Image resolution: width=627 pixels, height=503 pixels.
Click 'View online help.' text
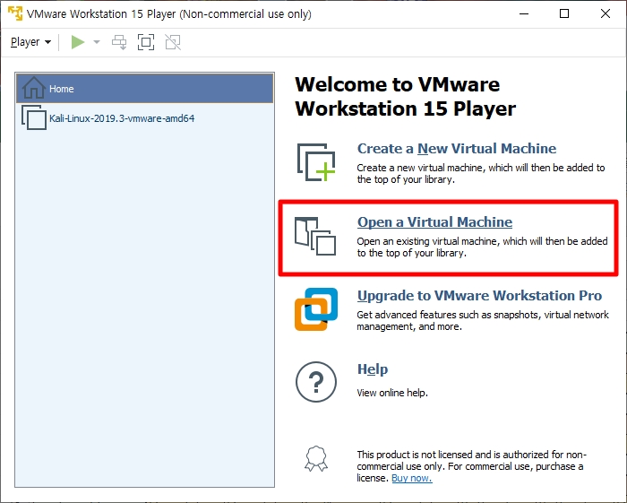(392, 393)
